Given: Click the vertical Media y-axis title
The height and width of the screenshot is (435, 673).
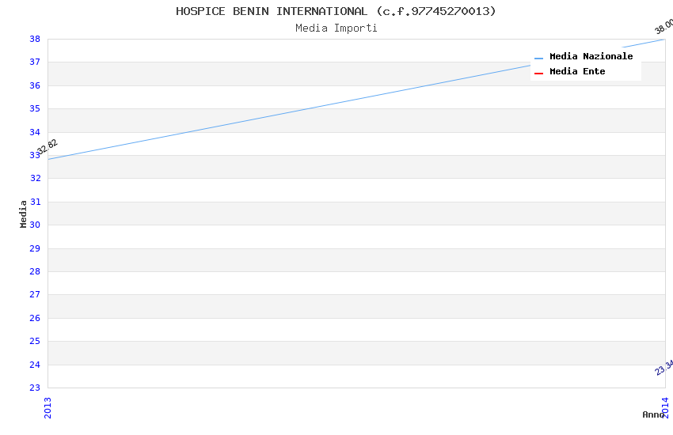Looking at the screenshot, I should (x=24, y=214).
